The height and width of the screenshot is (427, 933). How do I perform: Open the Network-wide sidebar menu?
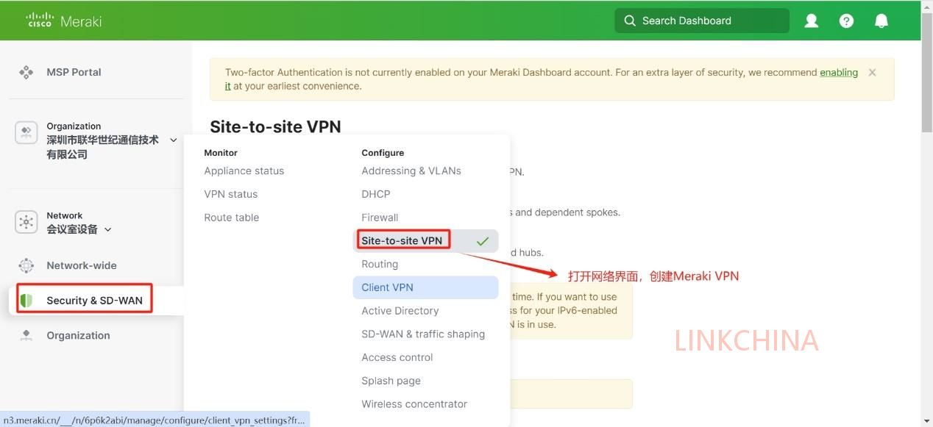click(82, 265)
